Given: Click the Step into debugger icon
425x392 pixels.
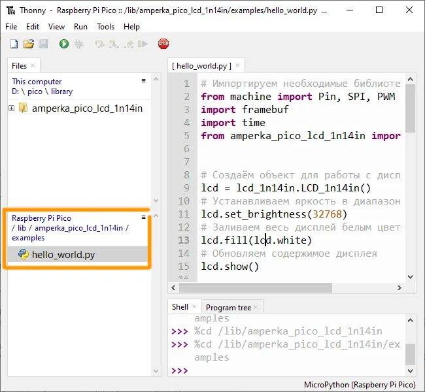Looking at the screenshot, I should 114,44.
